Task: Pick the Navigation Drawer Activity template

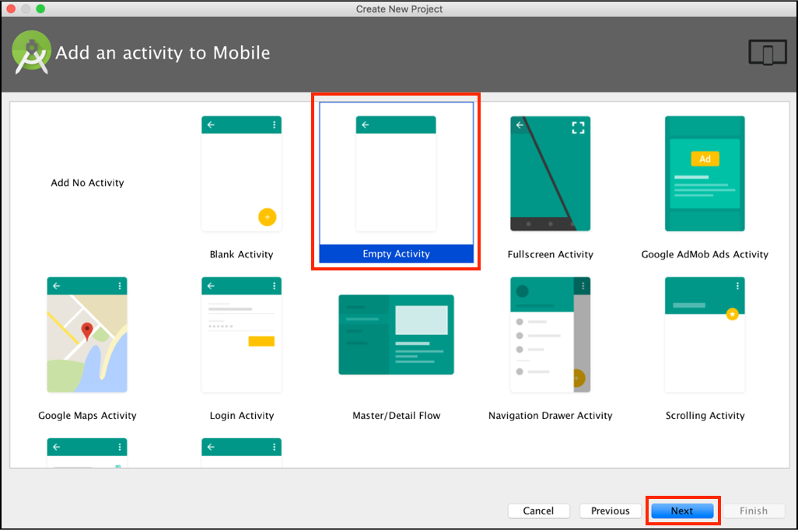Action: (x=550, y=335)
